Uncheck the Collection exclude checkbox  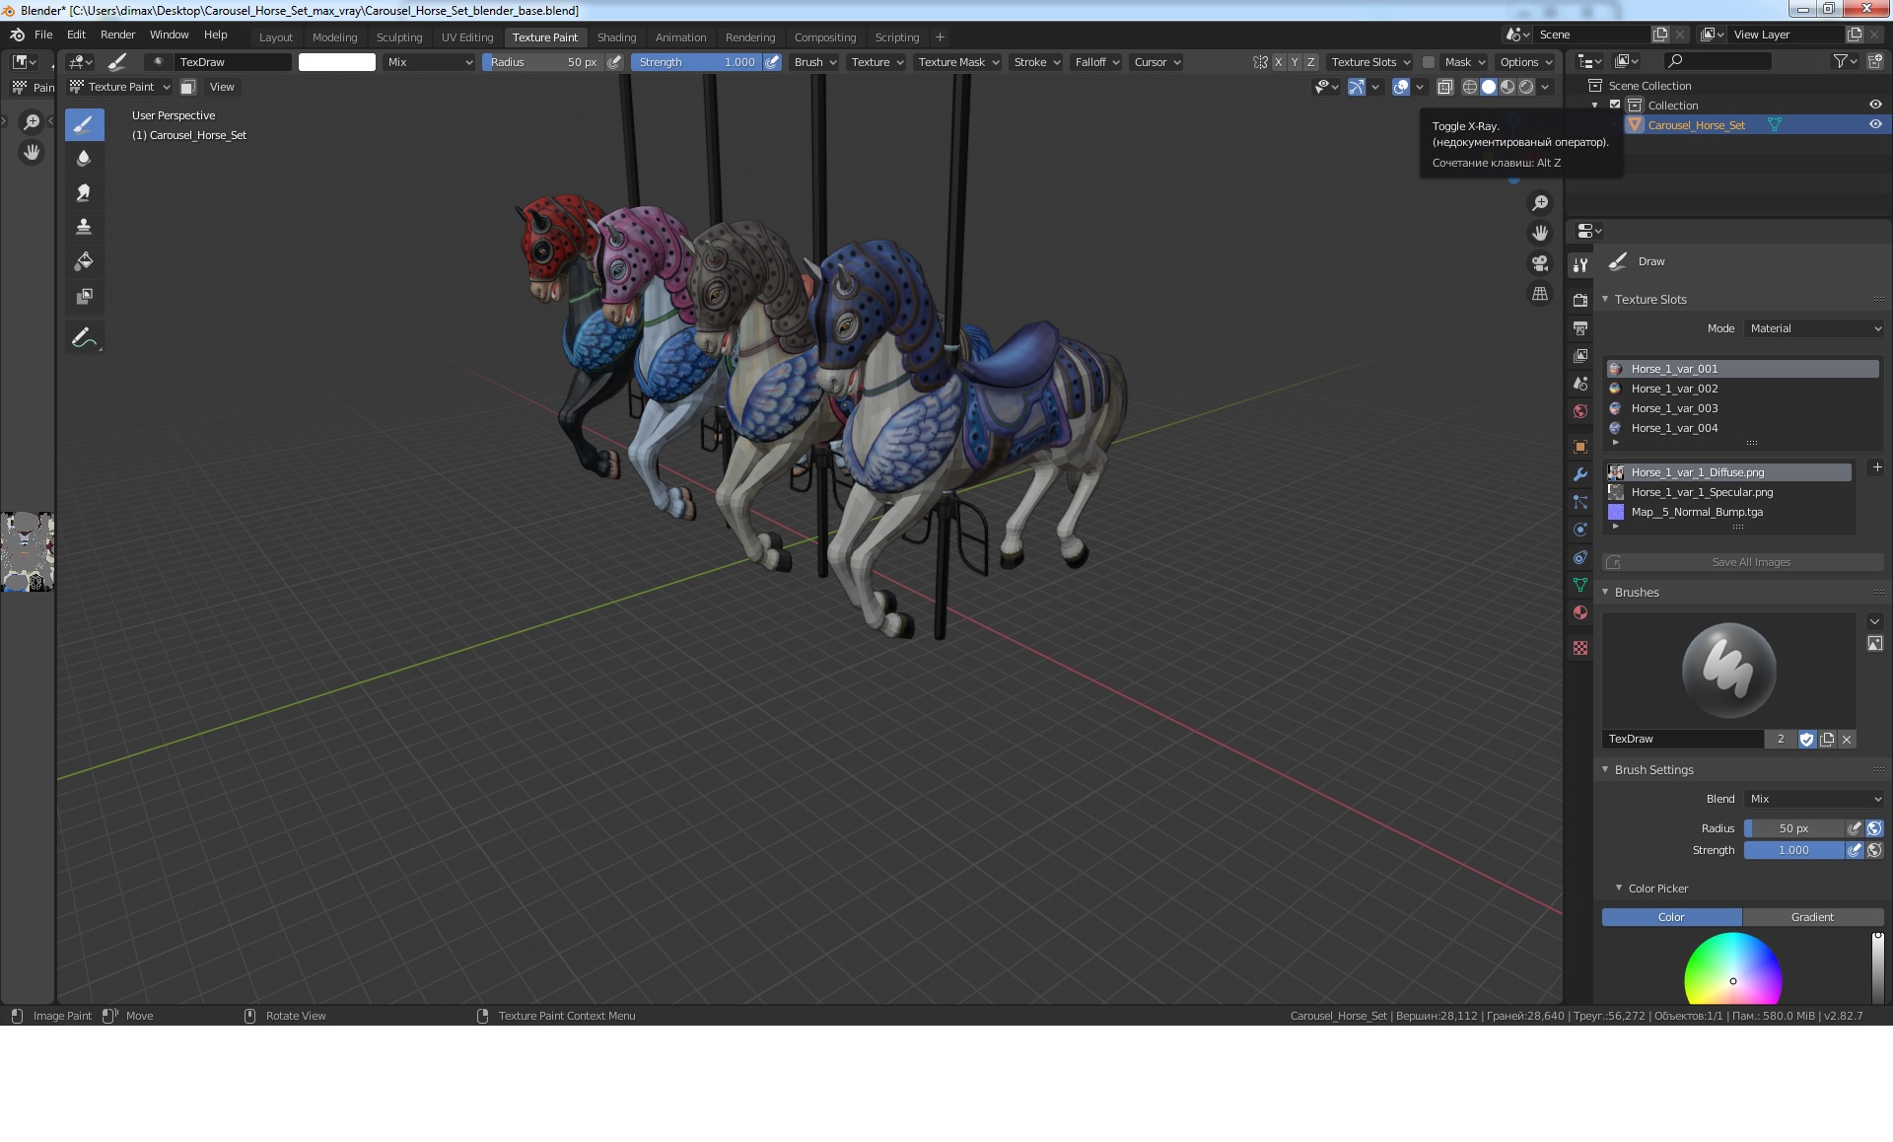click(1615, 105)
